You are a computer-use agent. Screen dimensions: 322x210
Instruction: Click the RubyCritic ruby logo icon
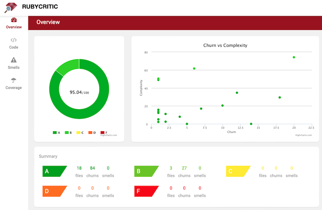11,7
